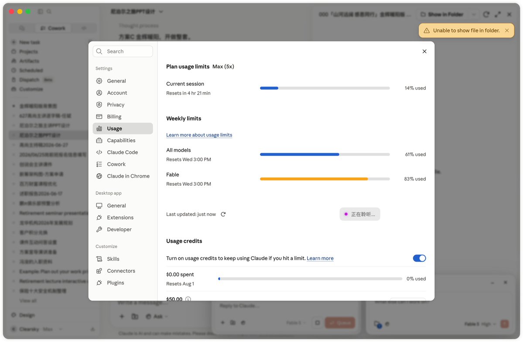Viewport: 523px width, 342px height.
Task: Dismiss the Unable to show file toast
Action: [x=507, y=30]
